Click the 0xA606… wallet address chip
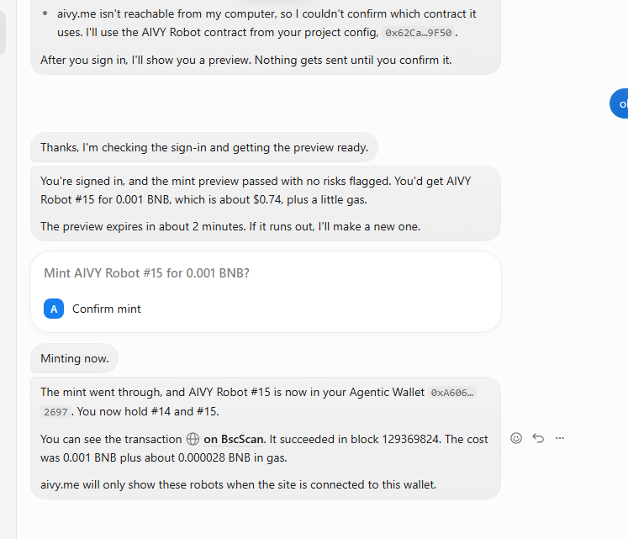The image size is (628, 539). click(x=452, y=393)
